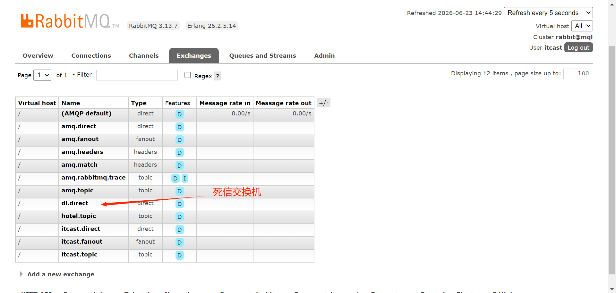Click the D feature badge for amq.topic
Viewport: 616px width, 293px height.
click(x=180, y=191)
